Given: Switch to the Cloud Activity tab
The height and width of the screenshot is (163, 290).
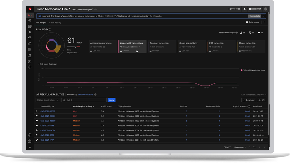Looking at the screenshot, I should (x=55, y=23).
